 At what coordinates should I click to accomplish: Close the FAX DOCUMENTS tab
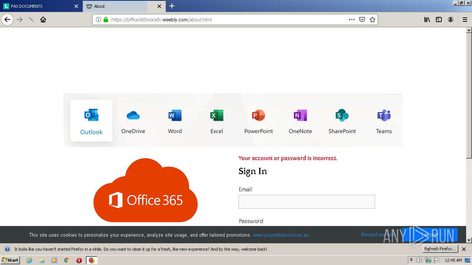click(76, 6)
